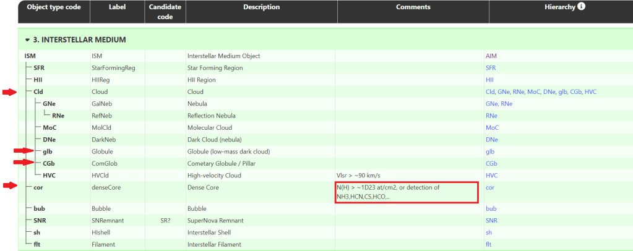
Task: Click the glb link in Globule row
Action: pyautogui.click(x=489, y=151)
